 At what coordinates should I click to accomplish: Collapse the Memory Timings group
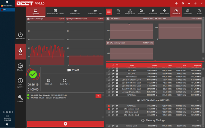[x=198, y=120]
